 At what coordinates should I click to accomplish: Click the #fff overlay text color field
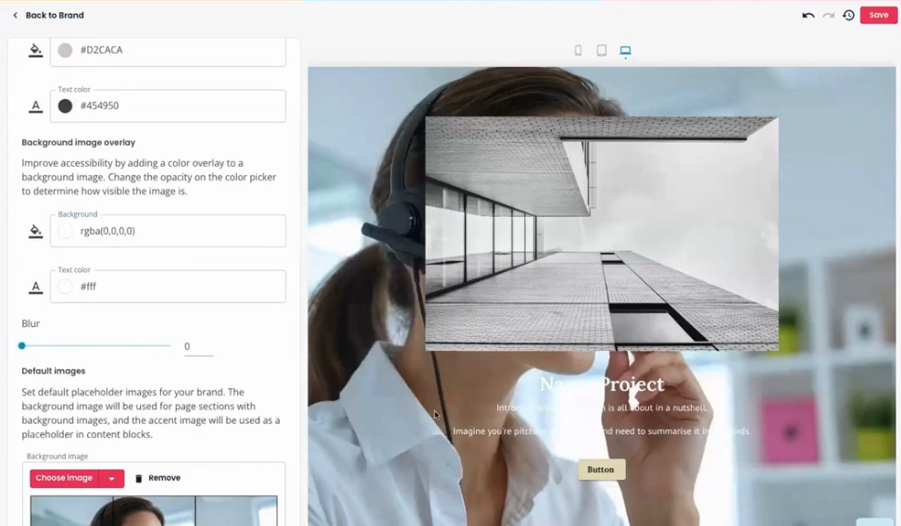coord(168,286)
